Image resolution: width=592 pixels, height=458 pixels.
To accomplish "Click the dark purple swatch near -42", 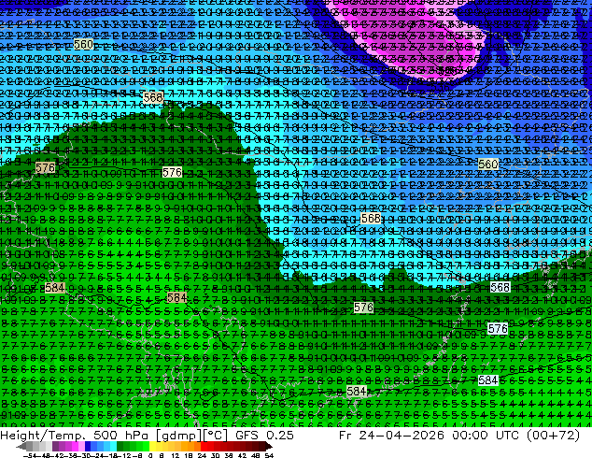I will click(55, 446).
